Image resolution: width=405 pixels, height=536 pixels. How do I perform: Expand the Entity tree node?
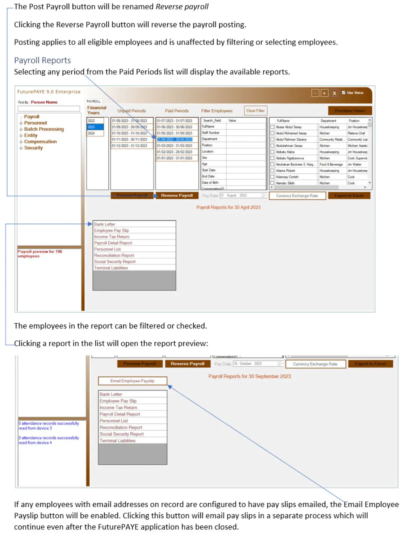(21, 135)
